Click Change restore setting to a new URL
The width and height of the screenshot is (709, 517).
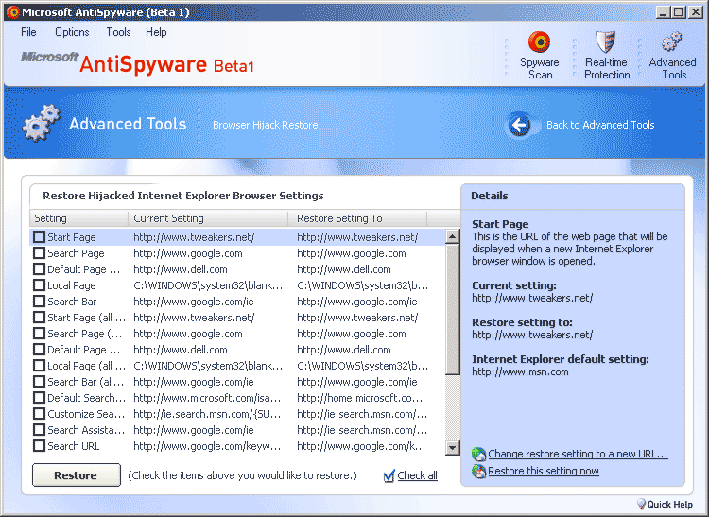[578, 454]
